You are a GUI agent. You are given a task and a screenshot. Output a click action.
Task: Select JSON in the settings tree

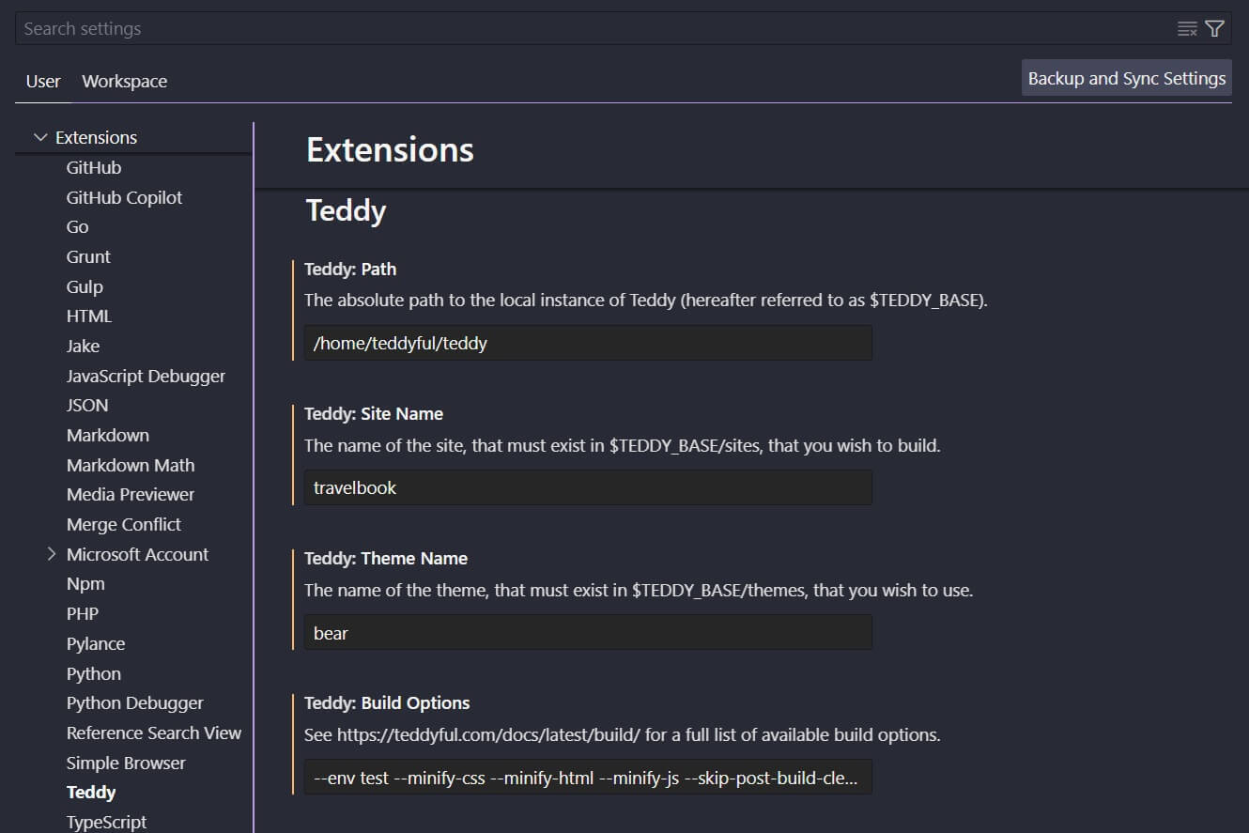coord(87,405)
